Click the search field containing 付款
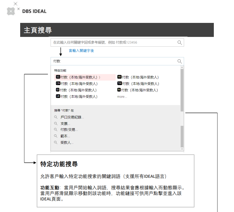This screenshot has width=234, height=212. point(117,61)
